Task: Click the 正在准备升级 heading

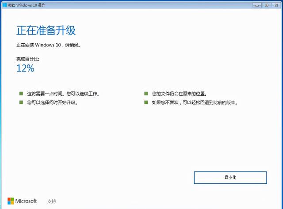Action: (46, 30)
